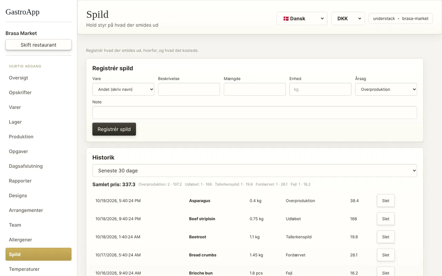Delete the Asparagus waste entry

click(x=386, y=201)
